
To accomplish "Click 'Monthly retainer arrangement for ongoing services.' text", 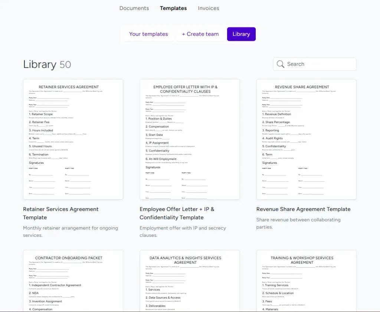I will [x=71, y=232].
